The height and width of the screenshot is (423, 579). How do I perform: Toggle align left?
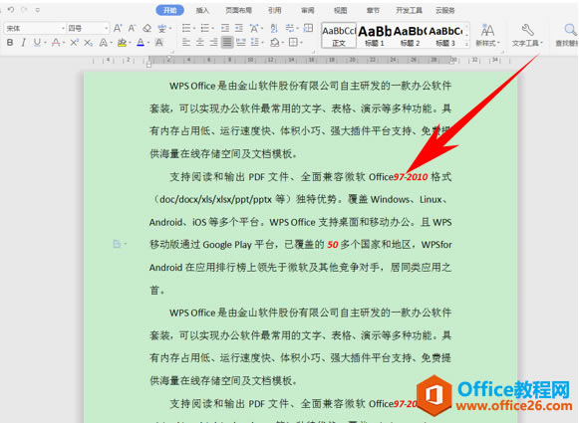pos(186,43)
